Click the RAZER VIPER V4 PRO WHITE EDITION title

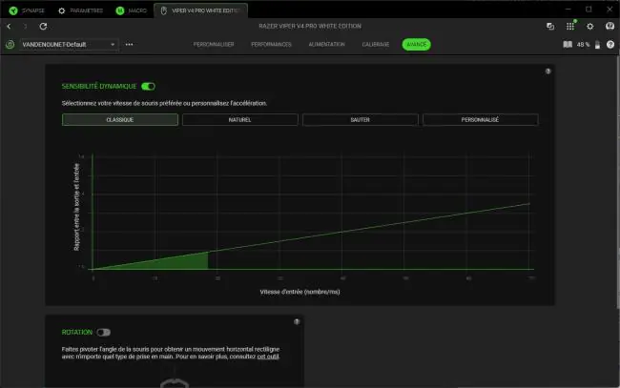(x=310, y=26)
